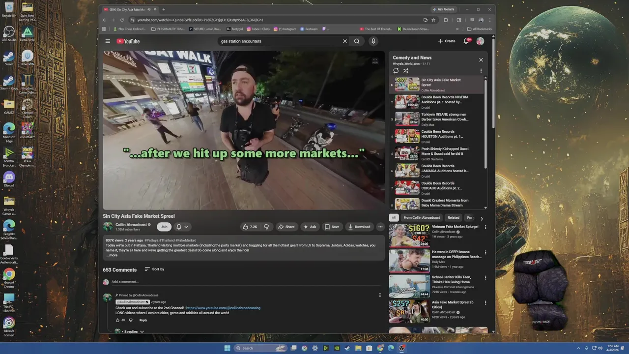The width and height of the screenshot is (629, 354).
Task: Toggle loop playlist
Action: pos(396,71)
